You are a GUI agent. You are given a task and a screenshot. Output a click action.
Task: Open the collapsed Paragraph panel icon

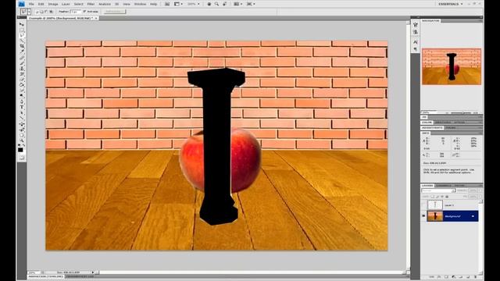(415, 49)
